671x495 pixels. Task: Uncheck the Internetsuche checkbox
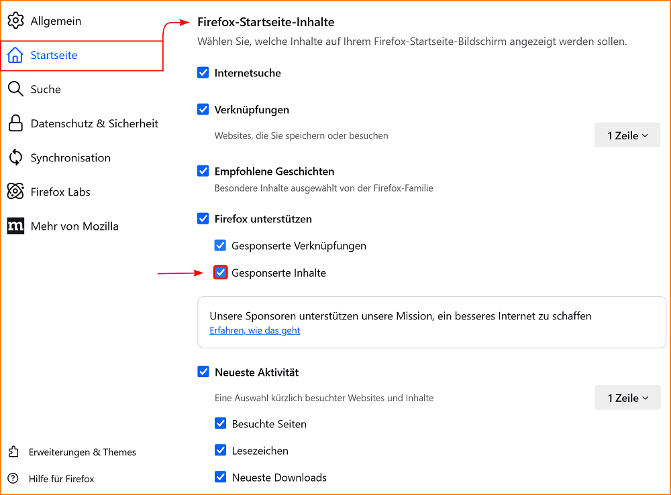pyautogui.click(x=203, y=73)
